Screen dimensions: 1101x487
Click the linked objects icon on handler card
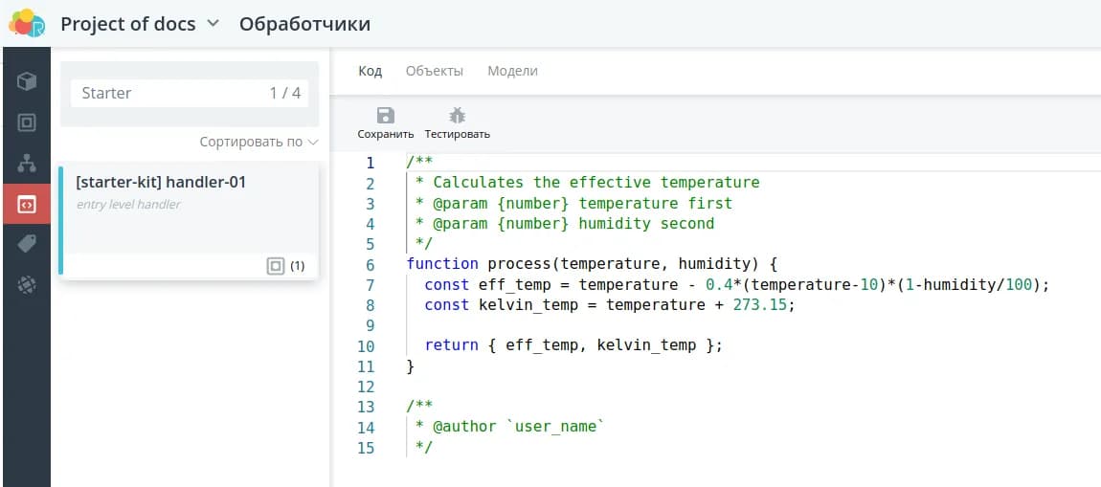(276, 266)
